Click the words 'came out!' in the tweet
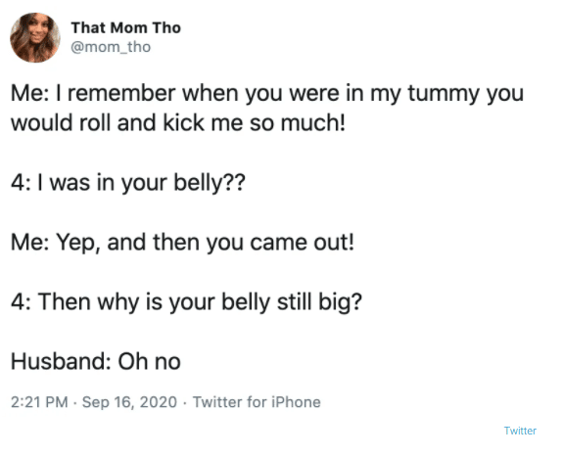The height and width of the screenshot is (456, 563). [x=302, y=243]
